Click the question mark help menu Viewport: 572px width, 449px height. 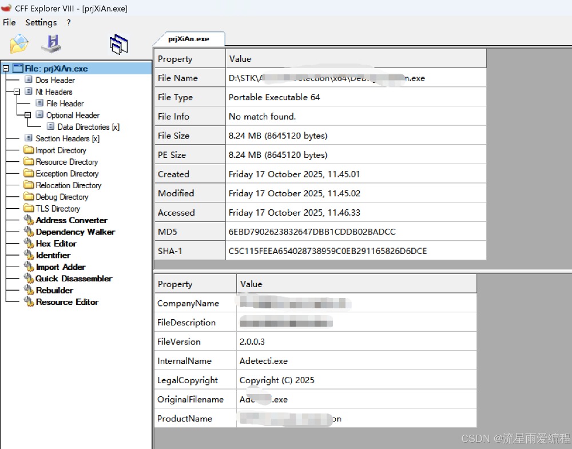[x=69, y=22]
